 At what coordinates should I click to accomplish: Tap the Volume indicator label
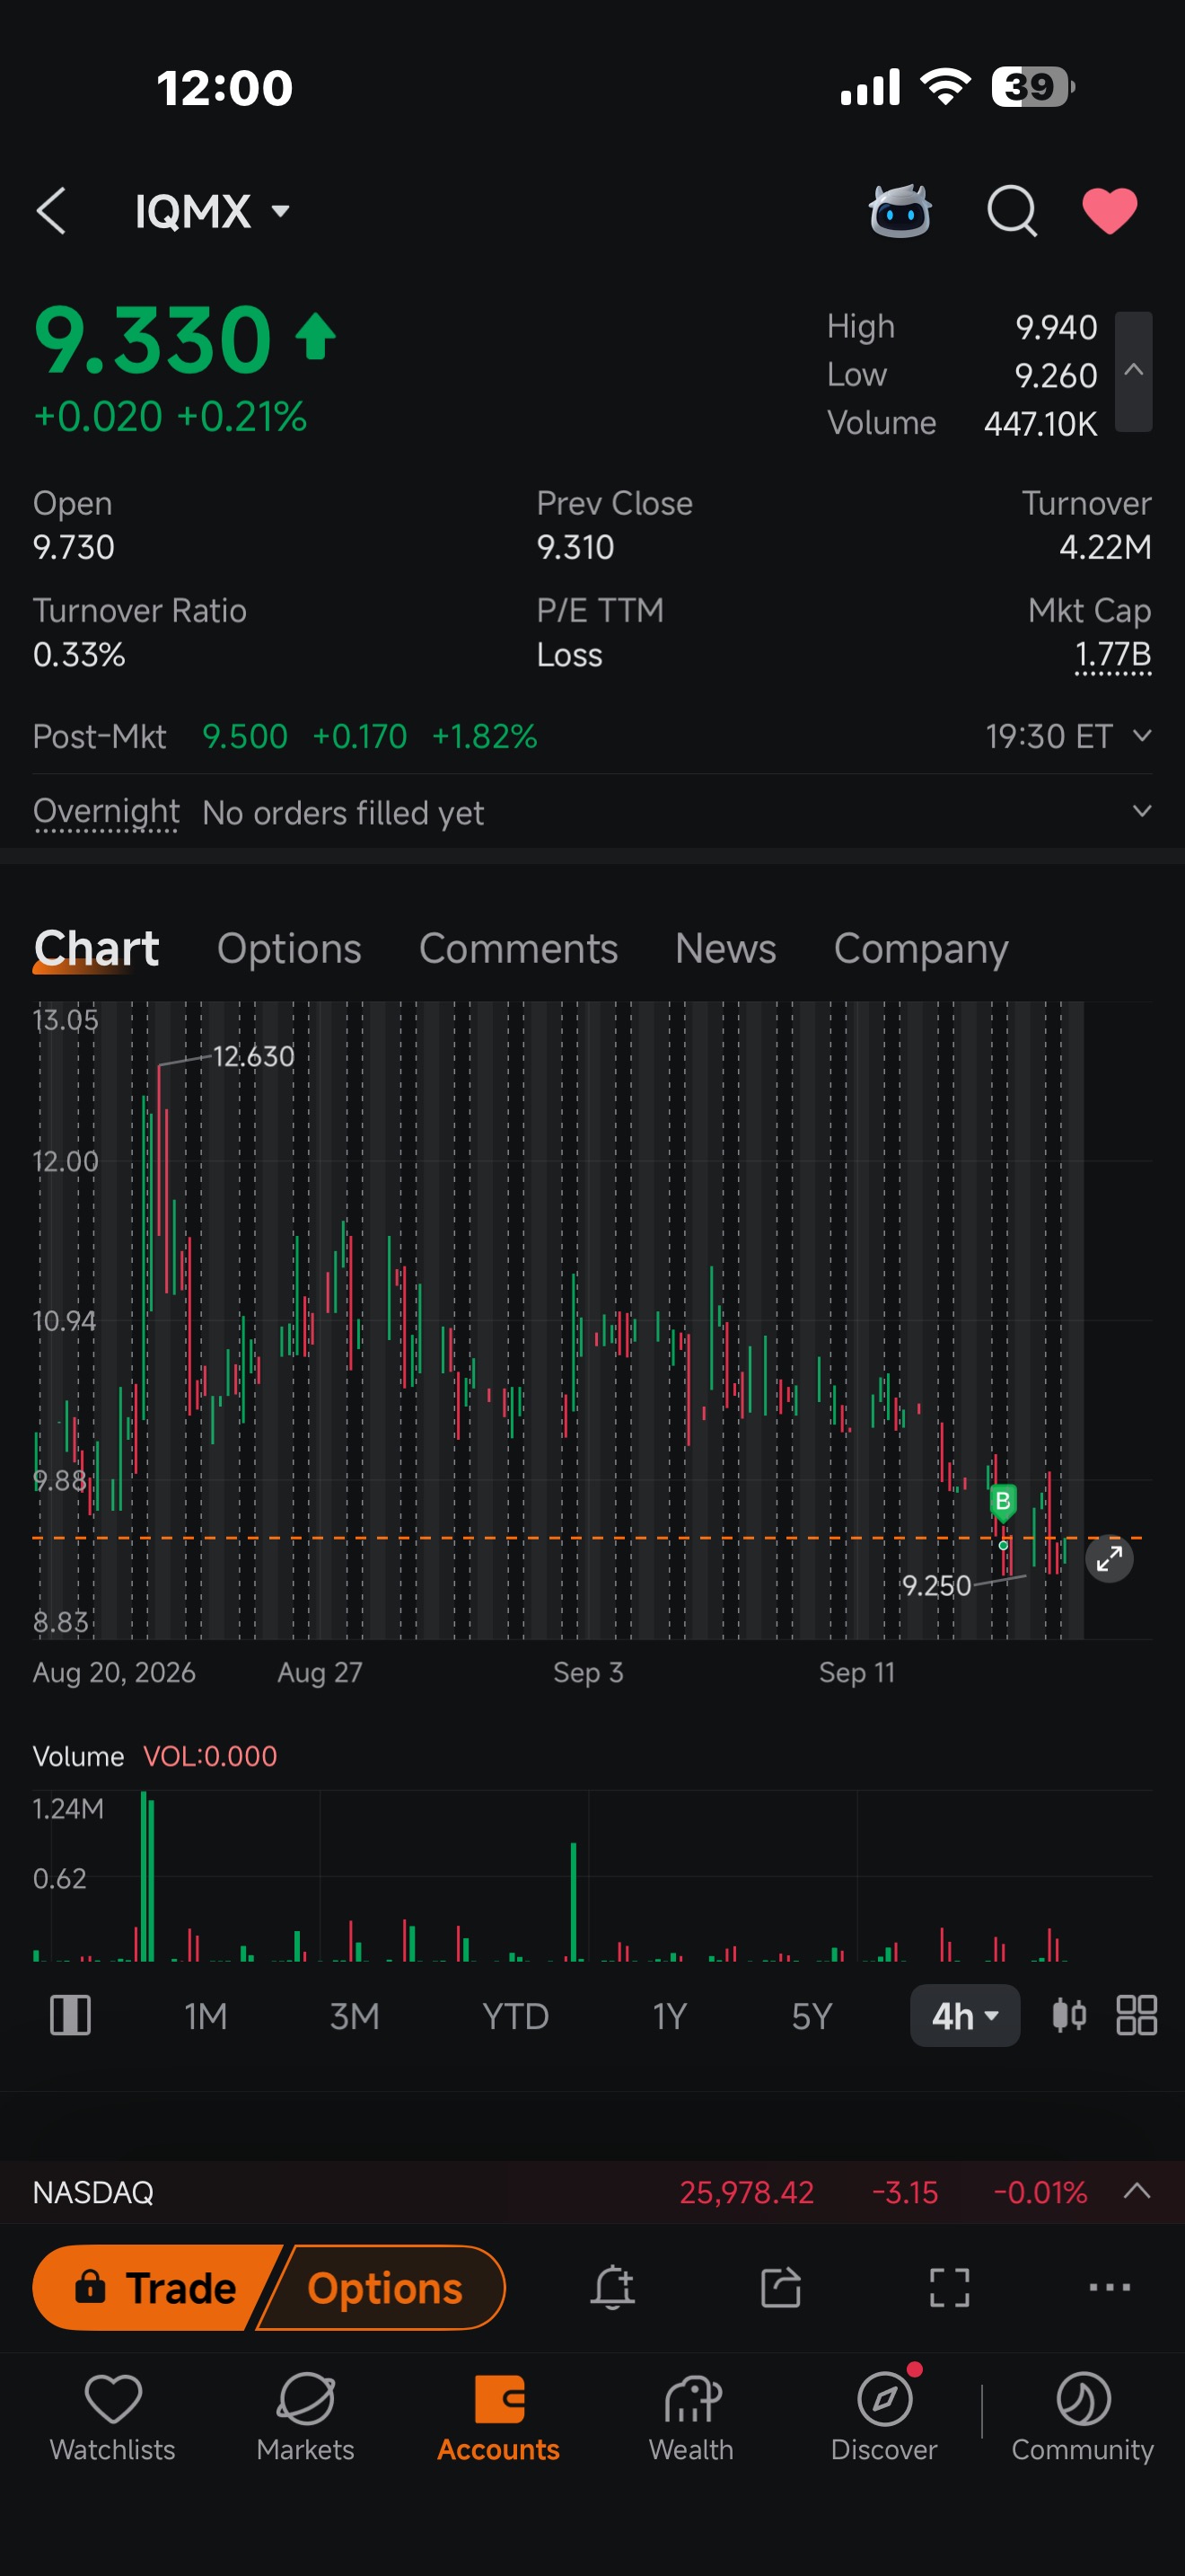click(x=78, y=1756)
